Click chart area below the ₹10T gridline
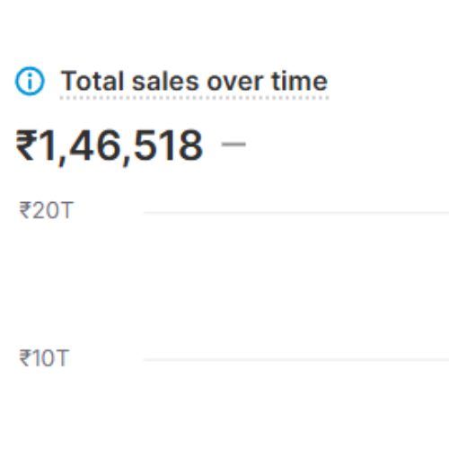Image resolution: width=449 pixels, height=449 pixels. [296, 405]
